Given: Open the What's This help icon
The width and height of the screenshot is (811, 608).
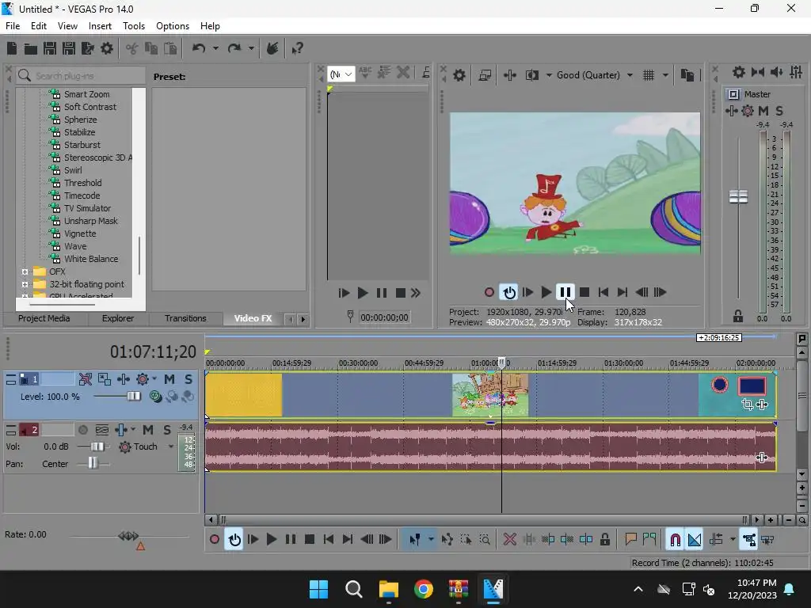Looking at the screenshot, I should tap(297, 48).
